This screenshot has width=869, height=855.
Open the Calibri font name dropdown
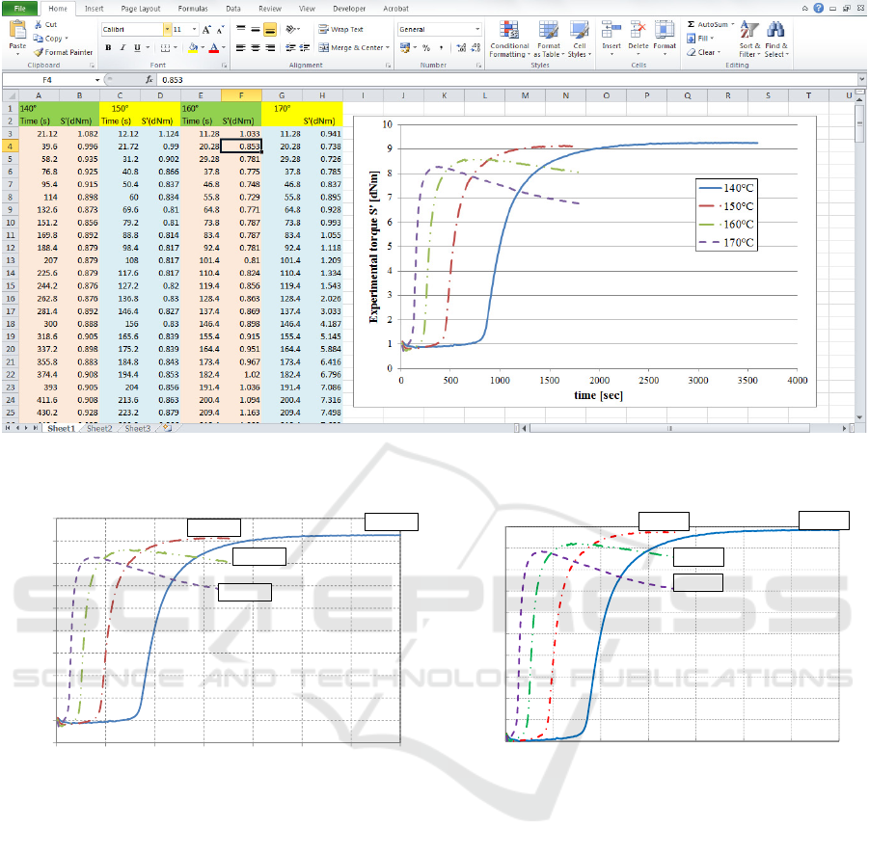pos(167,30)
